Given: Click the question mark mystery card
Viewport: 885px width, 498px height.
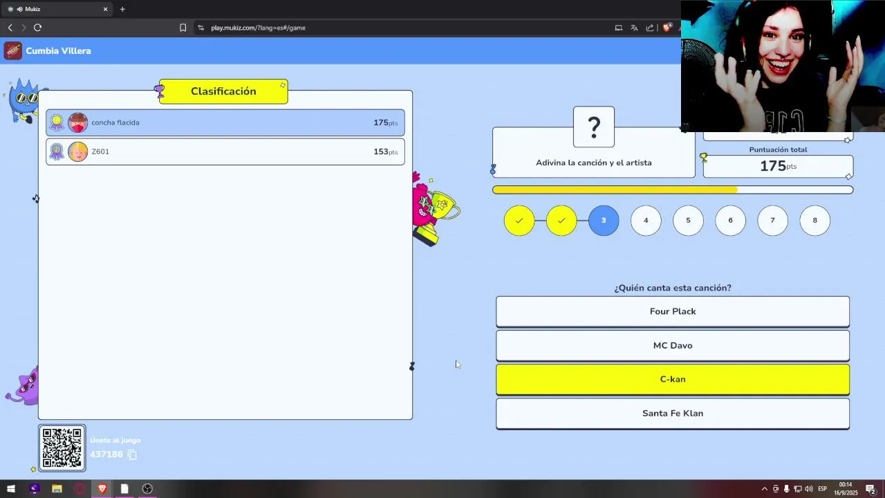Looking at the screenshot, I should [x=594, y=127].
